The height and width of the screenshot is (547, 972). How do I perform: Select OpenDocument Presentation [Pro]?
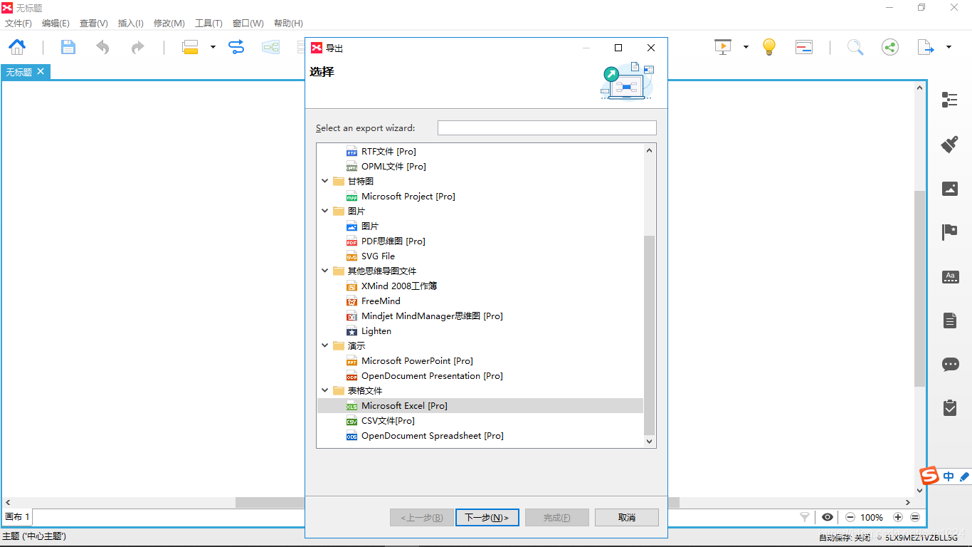pos(432,375)
